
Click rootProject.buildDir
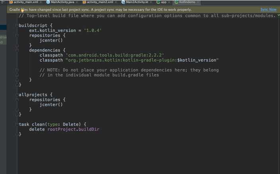tap(74, 129)
